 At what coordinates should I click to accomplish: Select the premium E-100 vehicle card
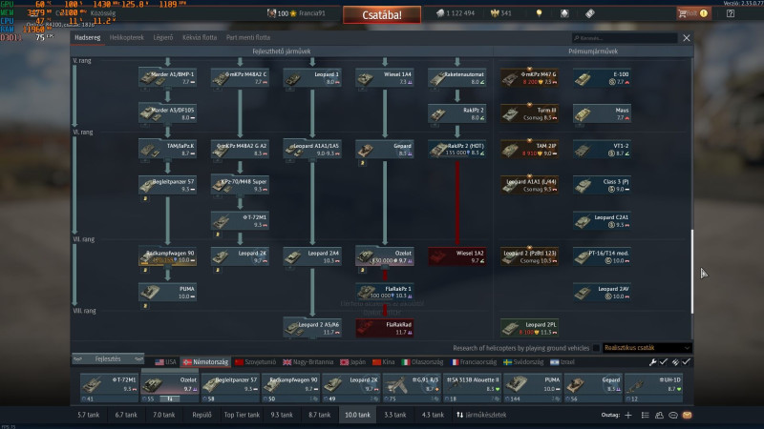coord(602,77)
